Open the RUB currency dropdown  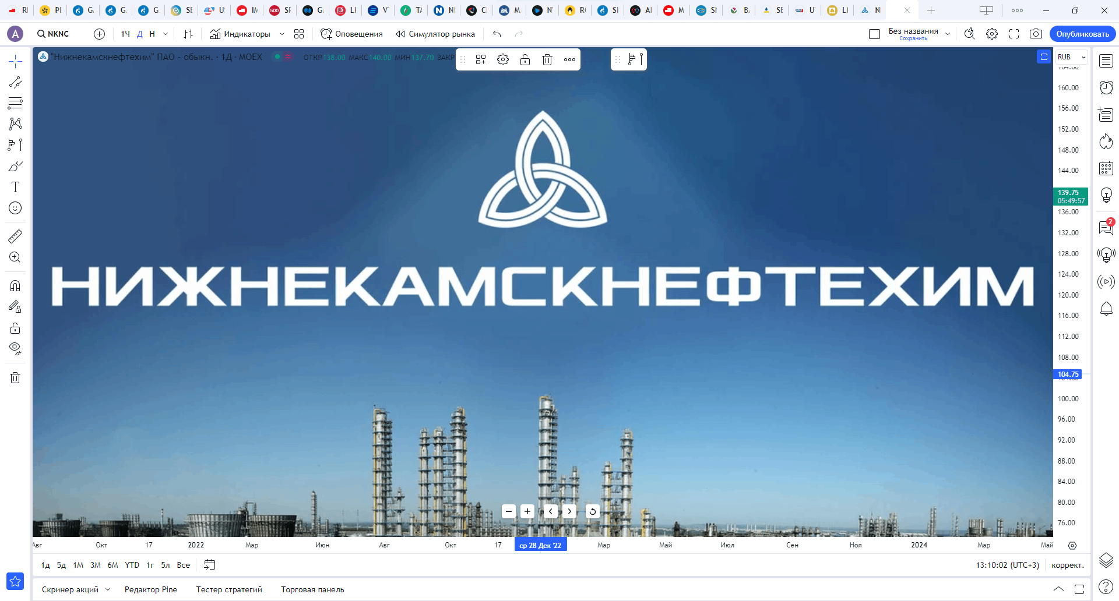[1072, 57]
